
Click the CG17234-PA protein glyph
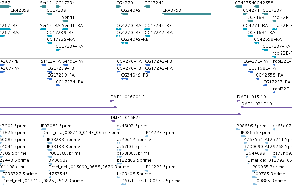58,85
